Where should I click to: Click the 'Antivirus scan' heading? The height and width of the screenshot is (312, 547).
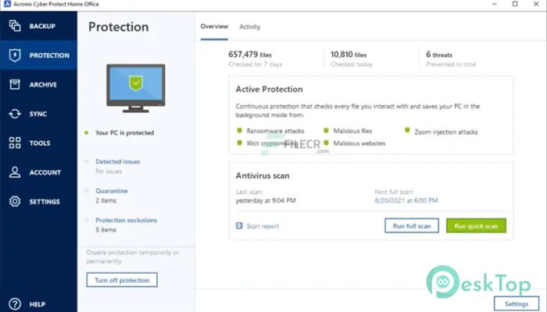[263, 175]
